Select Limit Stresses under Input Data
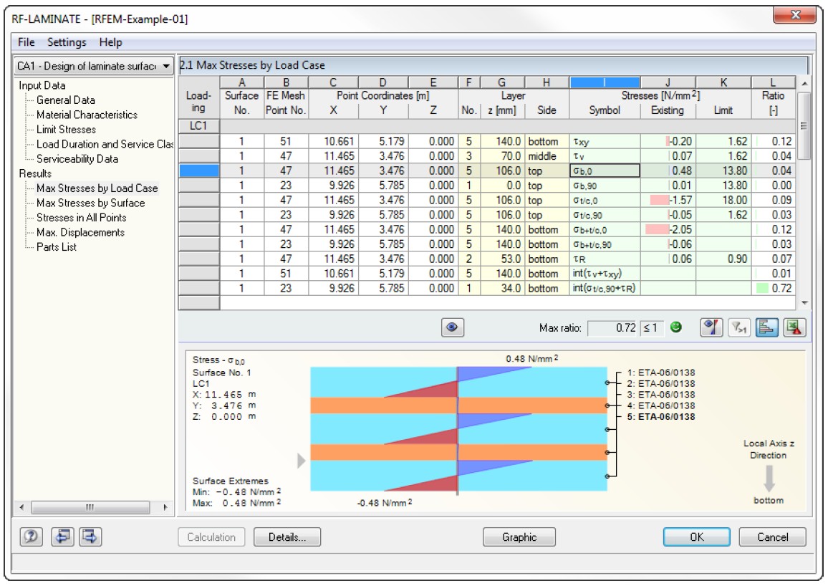828x586 pixels. tap(66, 130)
